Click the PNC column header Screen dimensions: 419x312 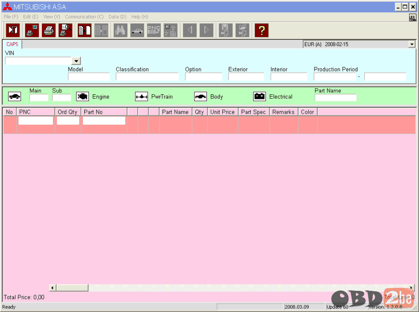tap(36, 112)
